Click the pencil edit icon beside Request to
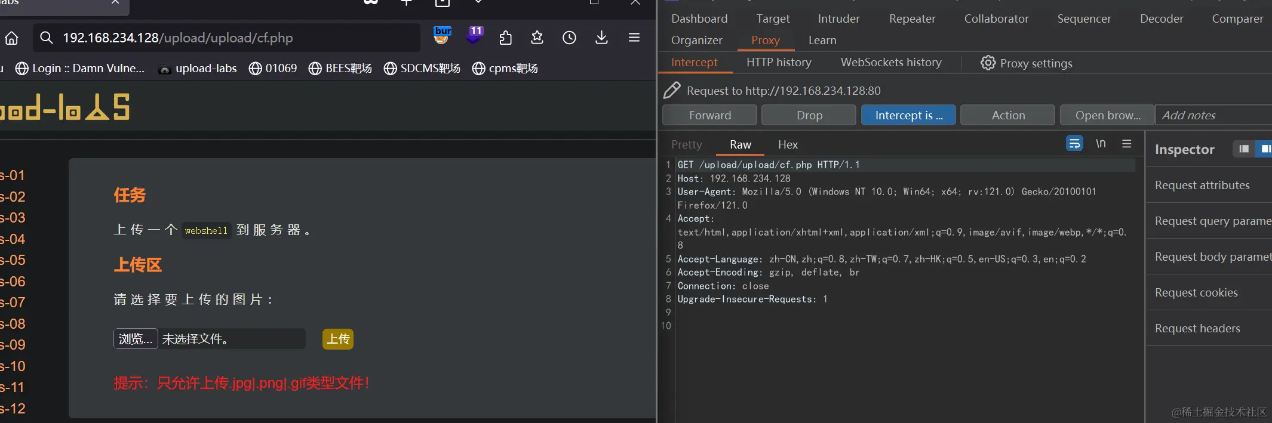The height and width of the screenshot is (423, 1272). tap(672, 90)
